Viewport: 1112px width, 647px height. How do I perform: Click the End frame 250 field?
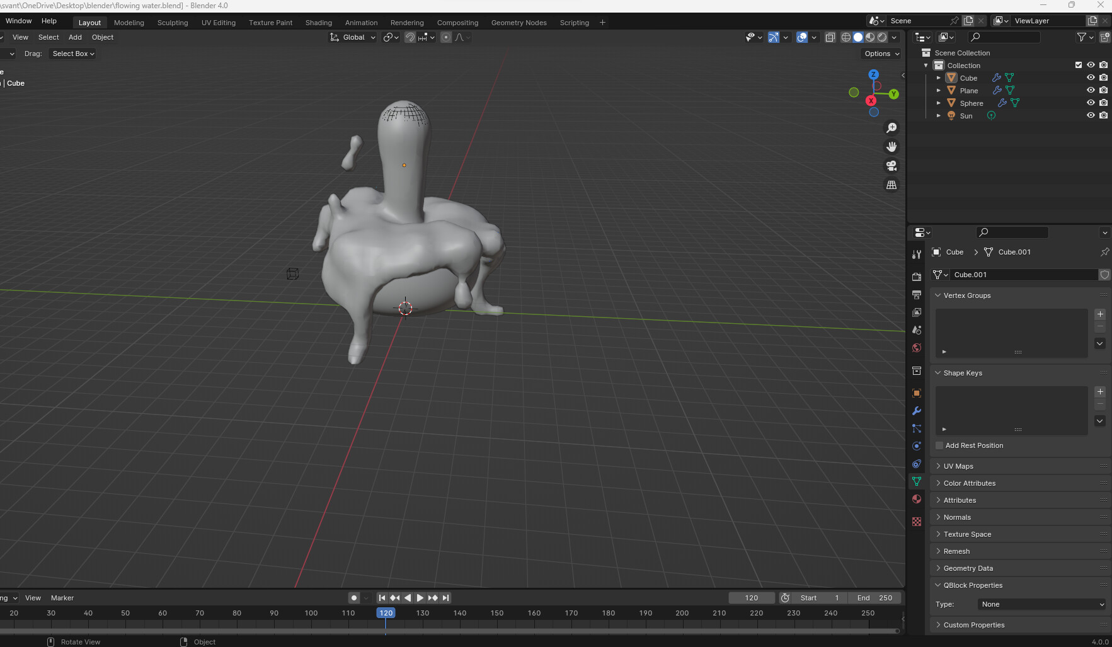tap(874, 598)
